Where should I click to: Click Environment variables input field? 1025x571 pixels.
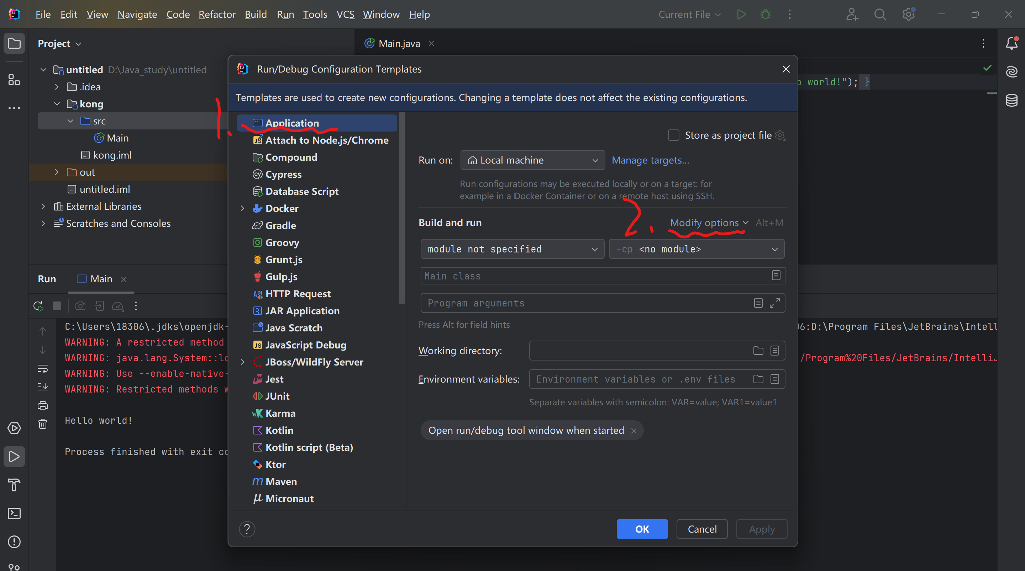(657, 379)
